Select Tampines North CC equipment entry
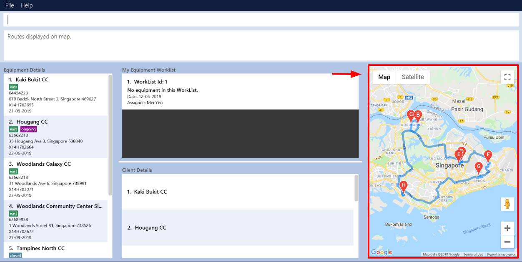 [56, 250]
